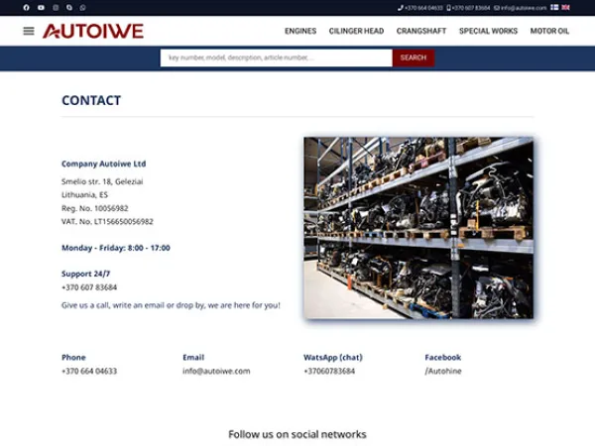Viewport: 595px width, 446px height.
Task: Open the /Autohine Facebook link
Action: (443, 371)
